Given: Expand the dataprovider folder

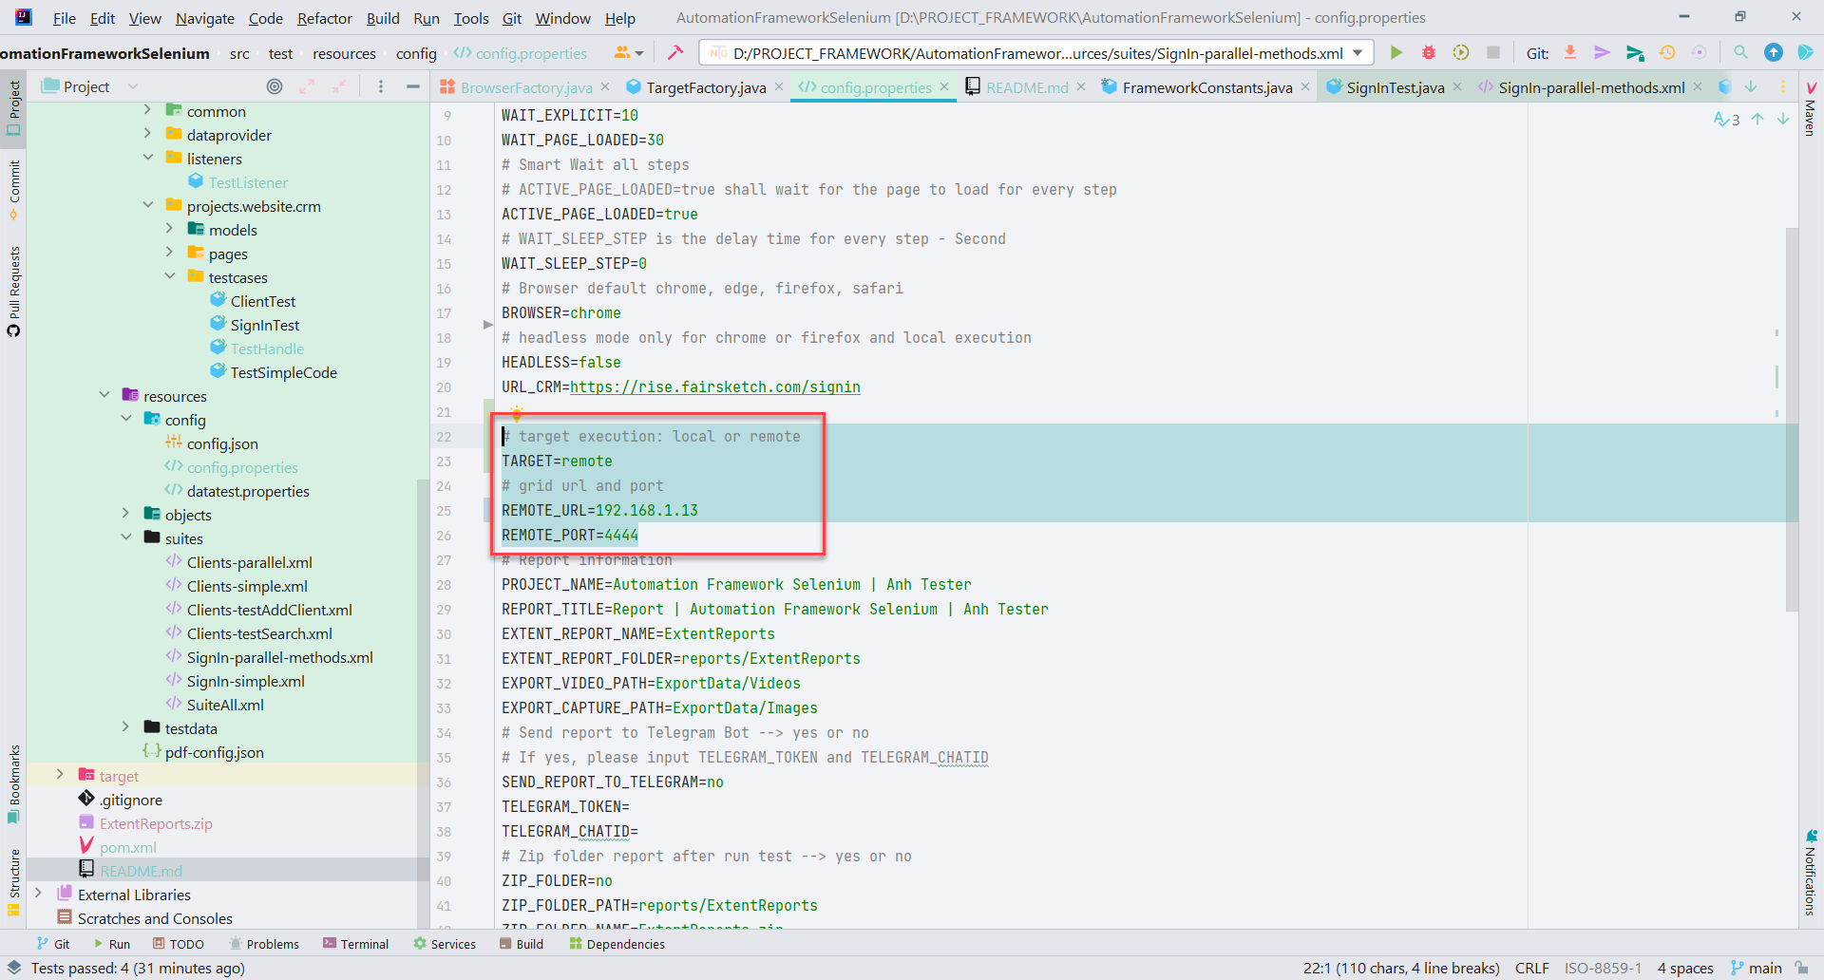Looking at the screenshot, I should (x=148, y=134).
